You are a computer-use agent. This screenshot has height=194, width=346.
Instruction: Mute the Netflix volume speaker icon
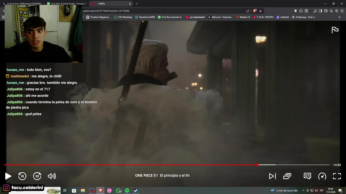tap(52, 176)
